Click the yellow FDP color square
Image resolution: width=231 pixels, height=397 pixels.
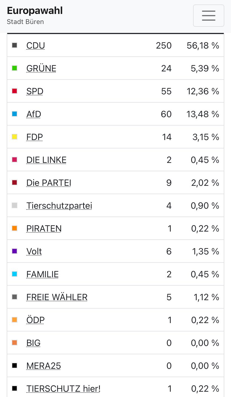(15, 137)
